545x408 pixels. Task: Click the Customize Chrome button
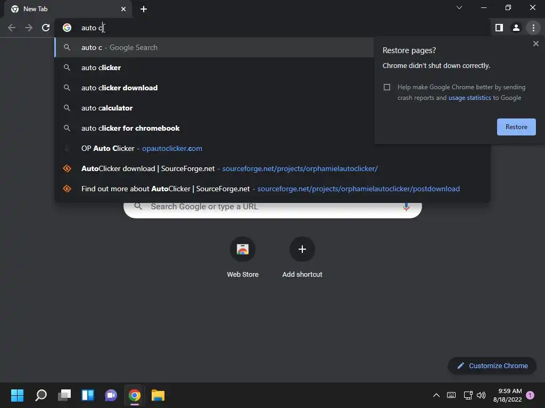(492, 365)
